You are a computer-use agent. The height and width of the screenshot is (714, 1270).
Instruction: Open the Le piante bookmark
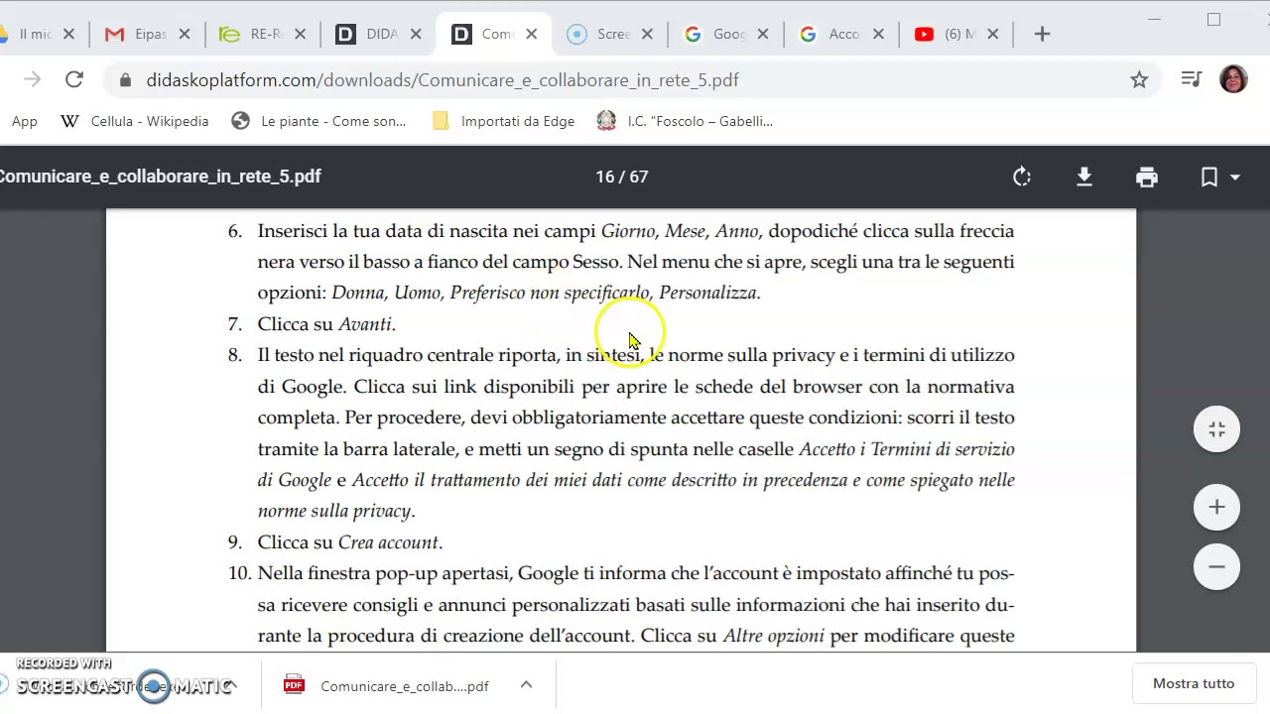(x=318, y=121)
